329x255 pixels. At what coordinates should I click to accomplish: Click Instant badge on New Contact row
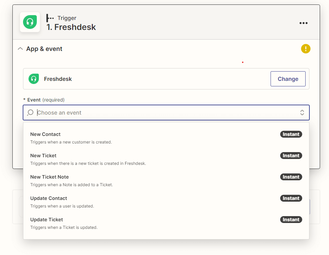coord(291,134)
